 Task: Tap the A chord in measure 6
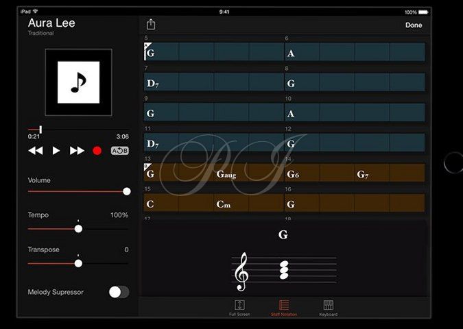(291, 53)
